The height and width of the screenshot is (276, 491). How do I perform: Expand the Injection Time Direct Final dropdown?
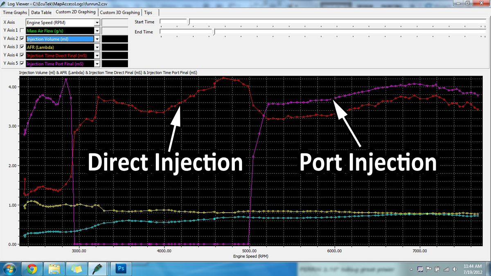[97, 56]
